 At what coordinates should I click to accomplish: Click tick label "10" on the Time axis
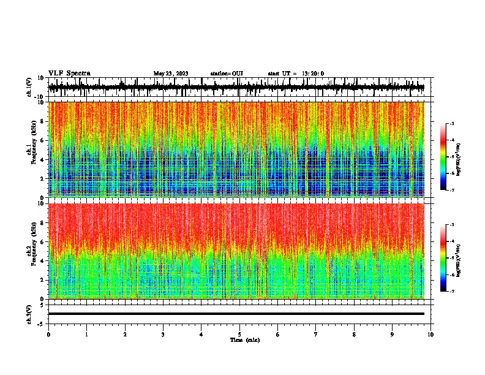[x=430, y=335]
